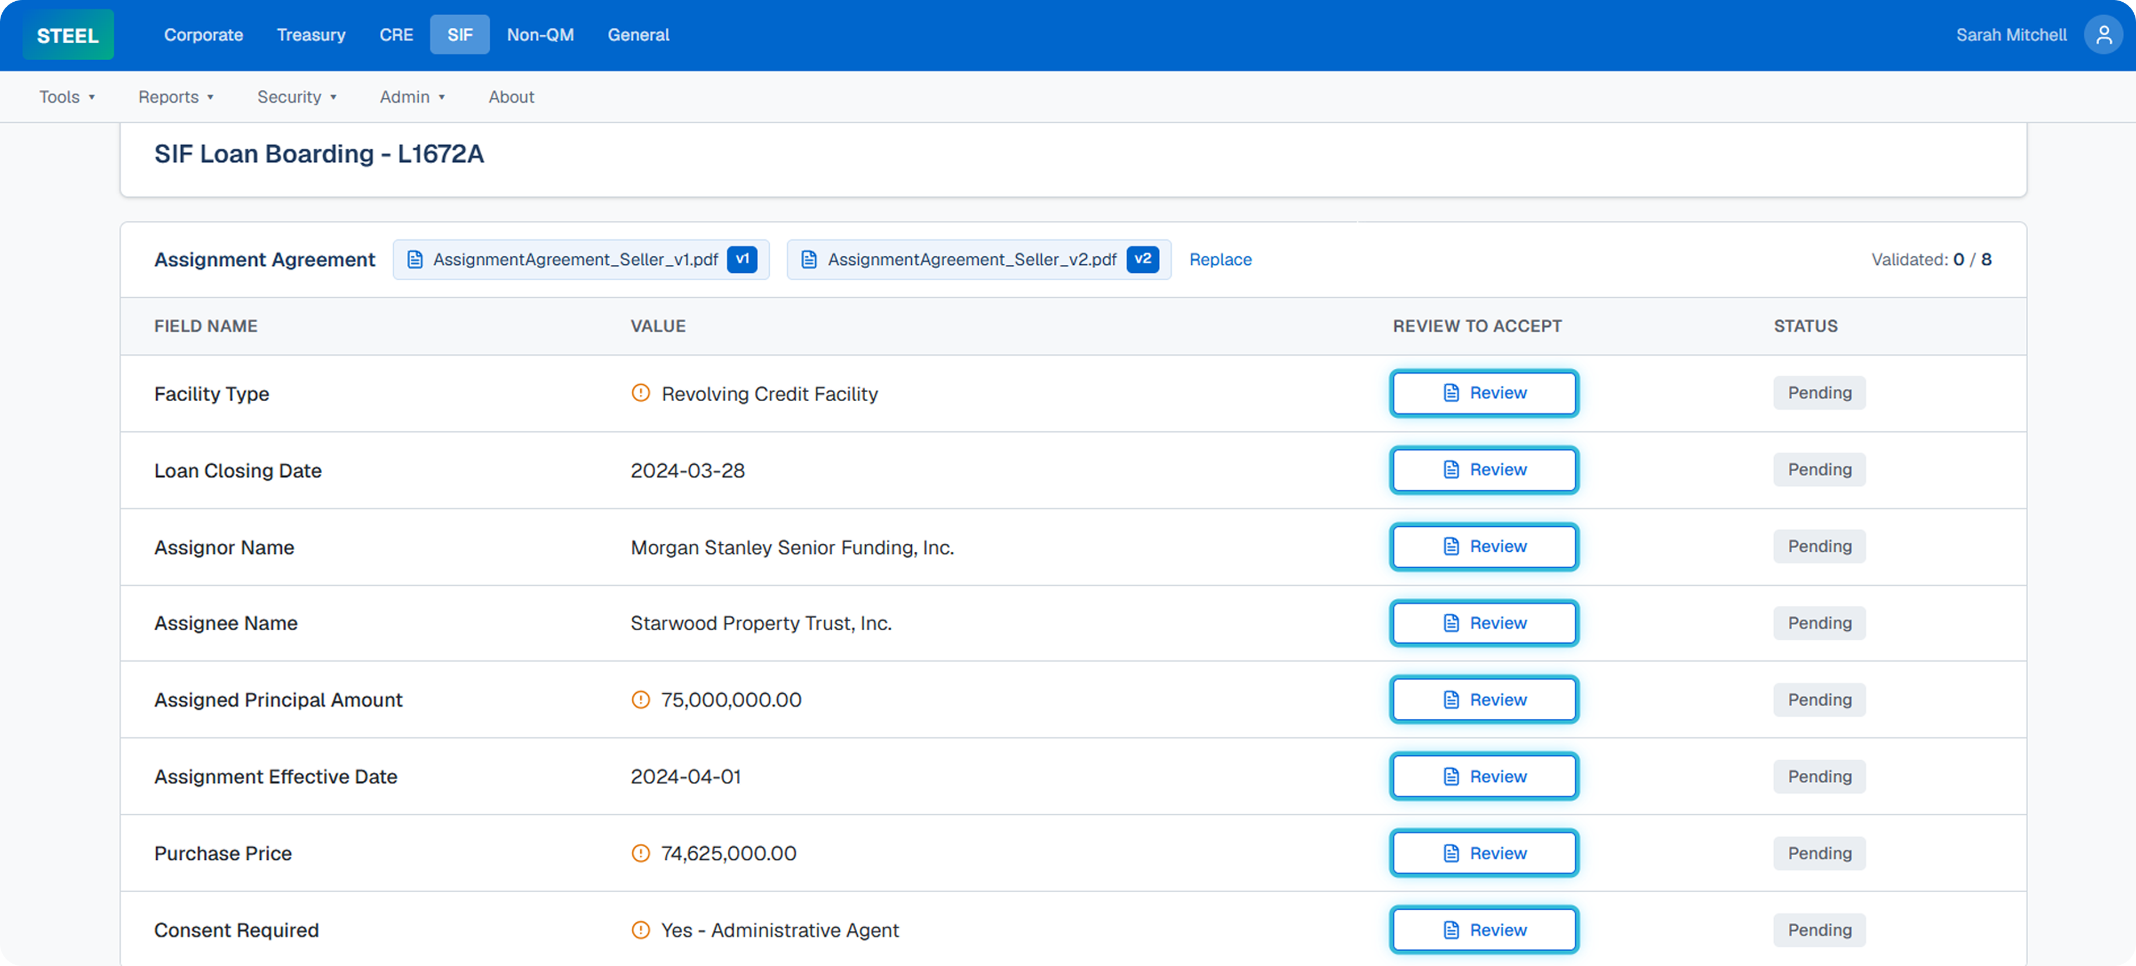Review the Assignor Name field
This screenshot has width=2136, height=966.
pyautogui.click(x=1484, y=547)
